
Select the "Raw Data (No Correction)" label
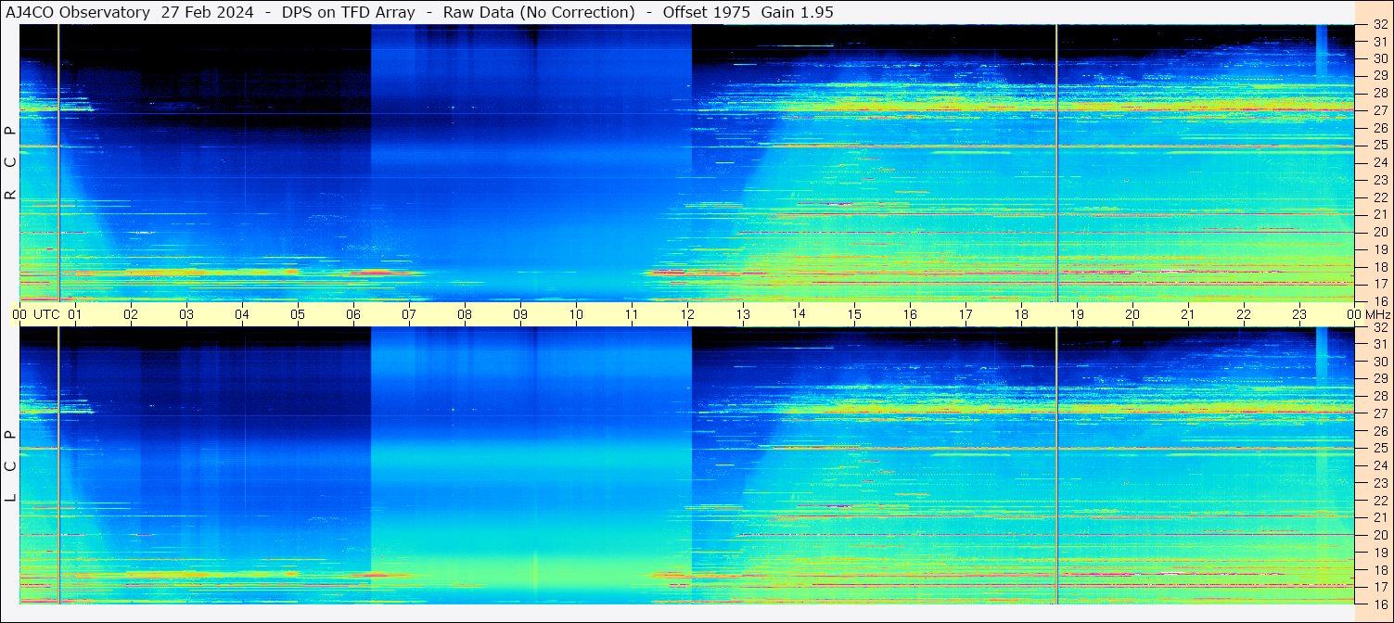pyautogui.click(x=539, y=12)
